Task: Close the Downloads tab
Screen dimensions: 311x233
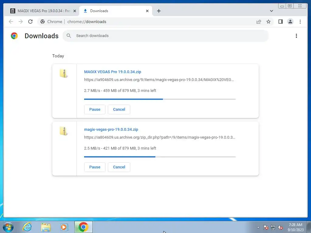Action: click(x=147, y=11)
